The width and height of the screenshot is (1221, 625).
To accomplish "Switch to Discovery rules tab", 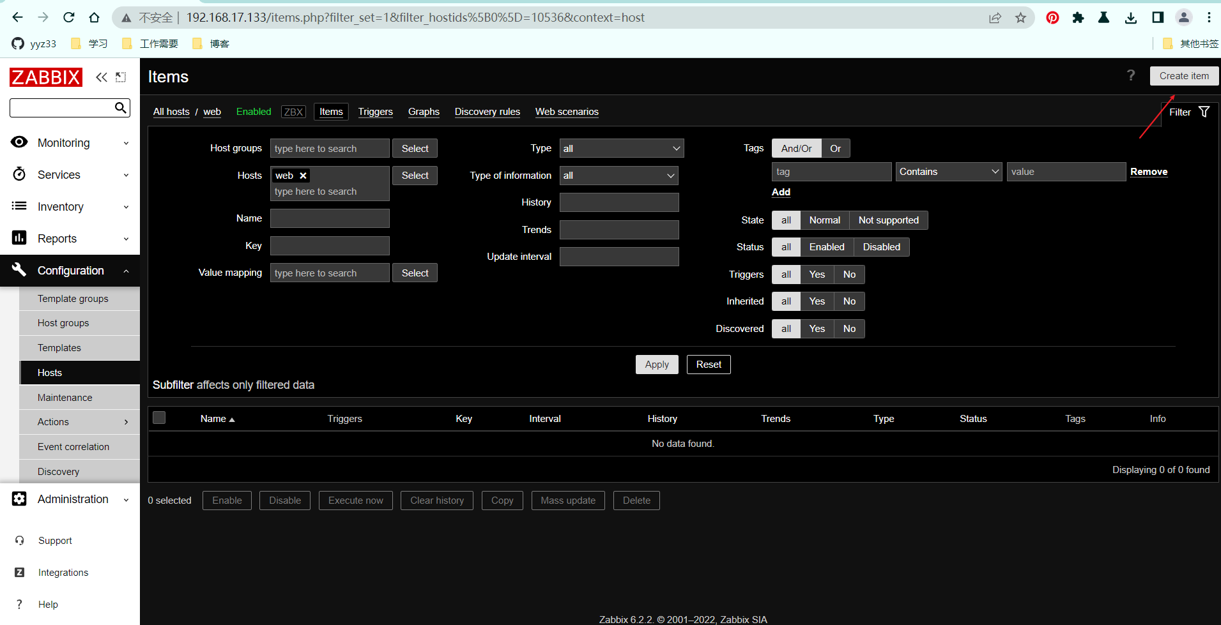I will coord(487,112).
